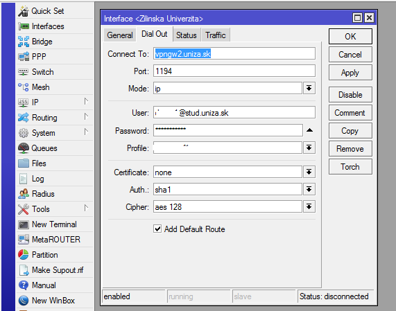
Task: Expand the System submenu arrow
Action: (86, 132)
